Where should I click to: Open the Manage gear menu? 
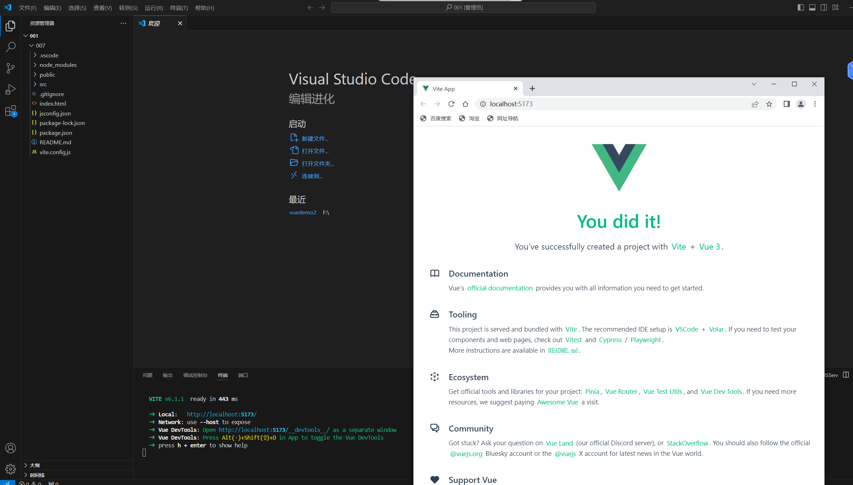pyautogui.click(x=11, y=469)
